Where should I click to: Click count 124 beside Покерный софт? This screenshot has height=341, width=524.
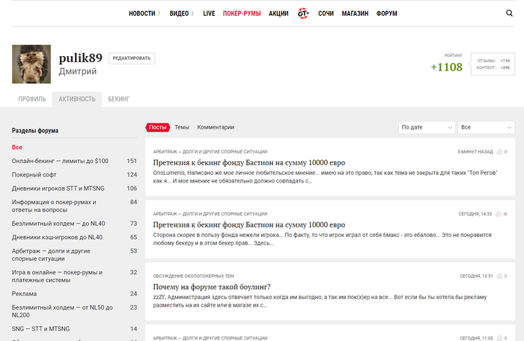click(x=132, y=175)
